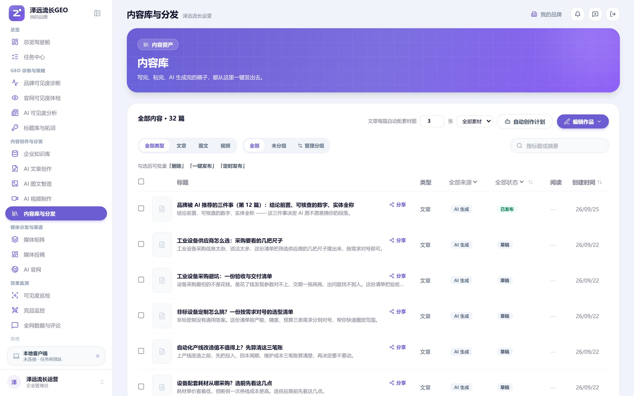Click the auto image count field showing 3
The width and height of the screenshot is (634, 396).
(432, 121)
